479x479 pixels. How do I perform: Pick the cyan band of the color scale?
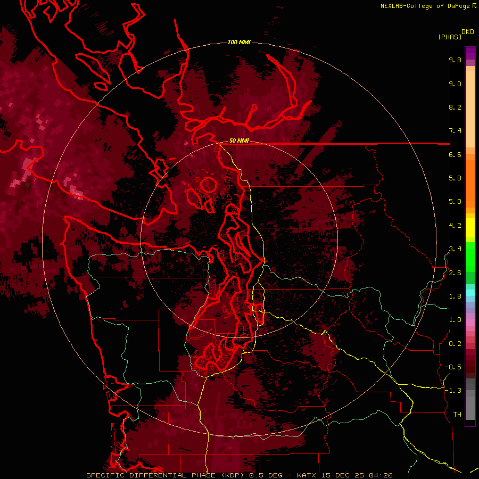point(470,293)
